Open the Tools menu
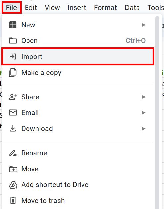The height and width of the screenshot is (209, 164). [155, 7]
